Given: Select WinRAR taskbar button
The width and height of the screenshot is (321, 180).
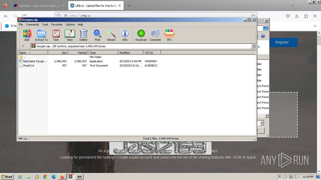Looking at the screenshot, I should pos(71,177).
